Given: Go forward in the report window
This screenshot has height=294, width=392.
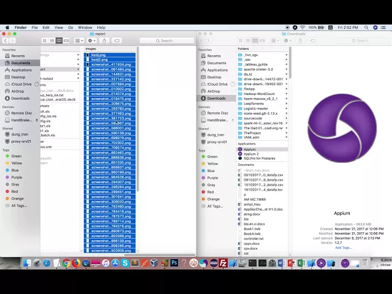Looking at the screenshot, I should point(12,40).
